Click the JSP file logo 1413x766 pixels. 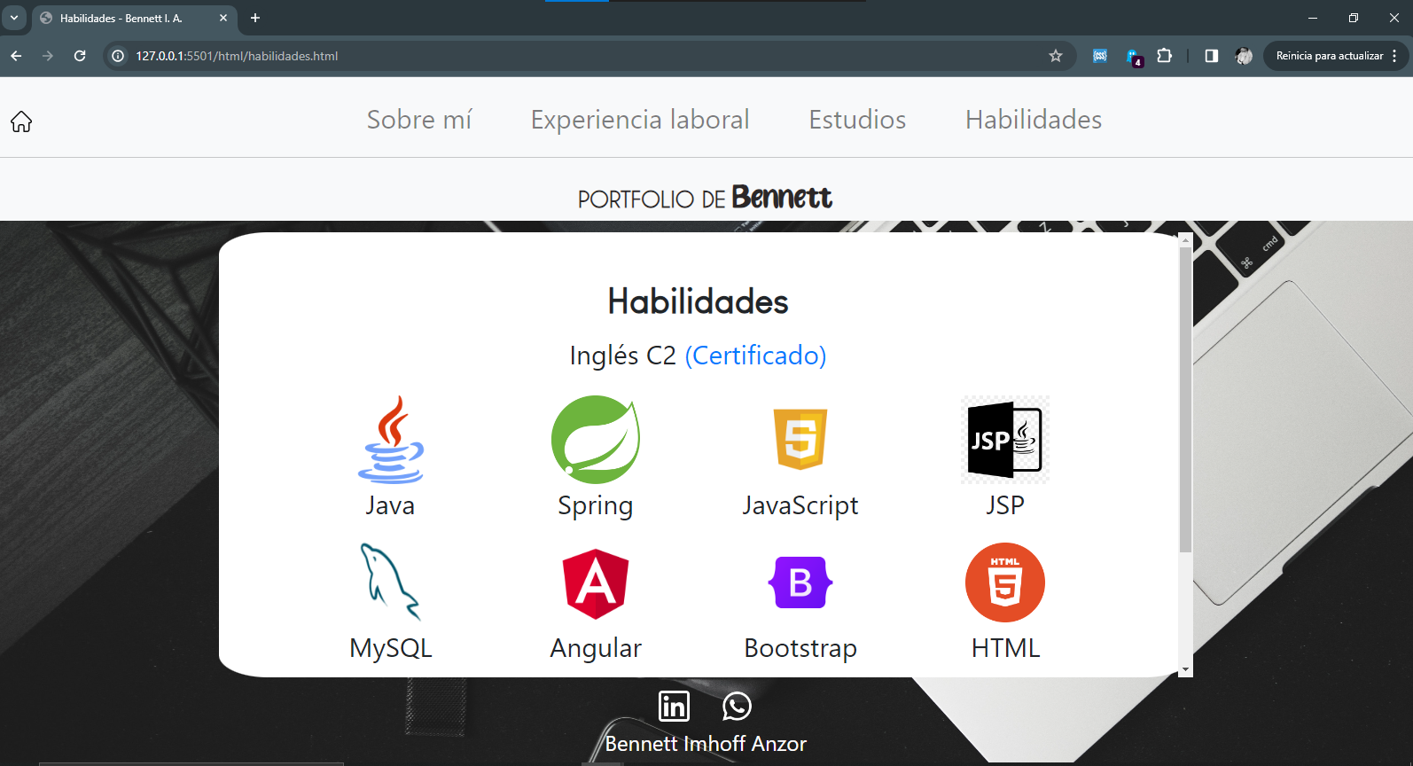1005,440
